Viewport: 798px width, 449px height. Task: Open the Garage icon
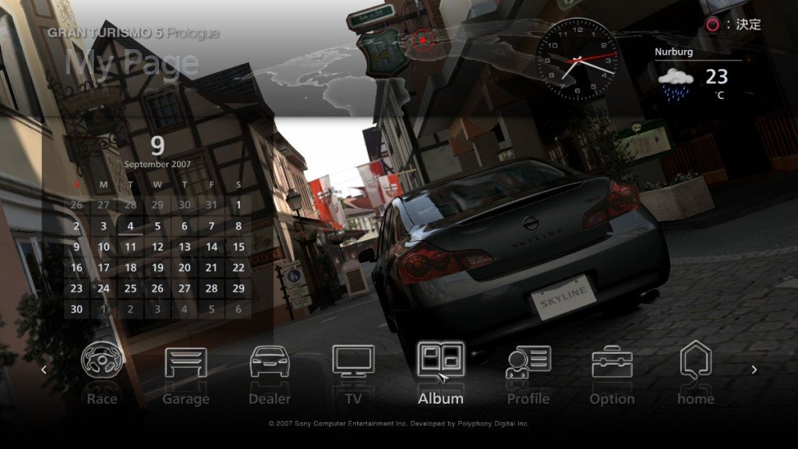pos(185,362)
